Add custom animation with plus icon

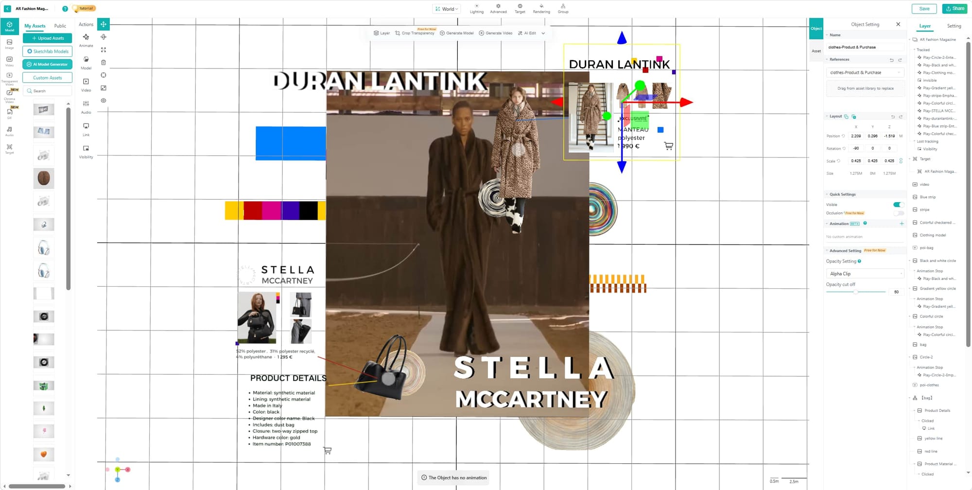point(902,224)
